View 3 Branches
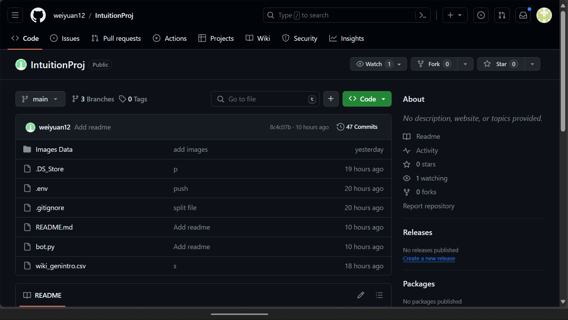The height and width of the screenshot is (320, 568). point(93,99)
